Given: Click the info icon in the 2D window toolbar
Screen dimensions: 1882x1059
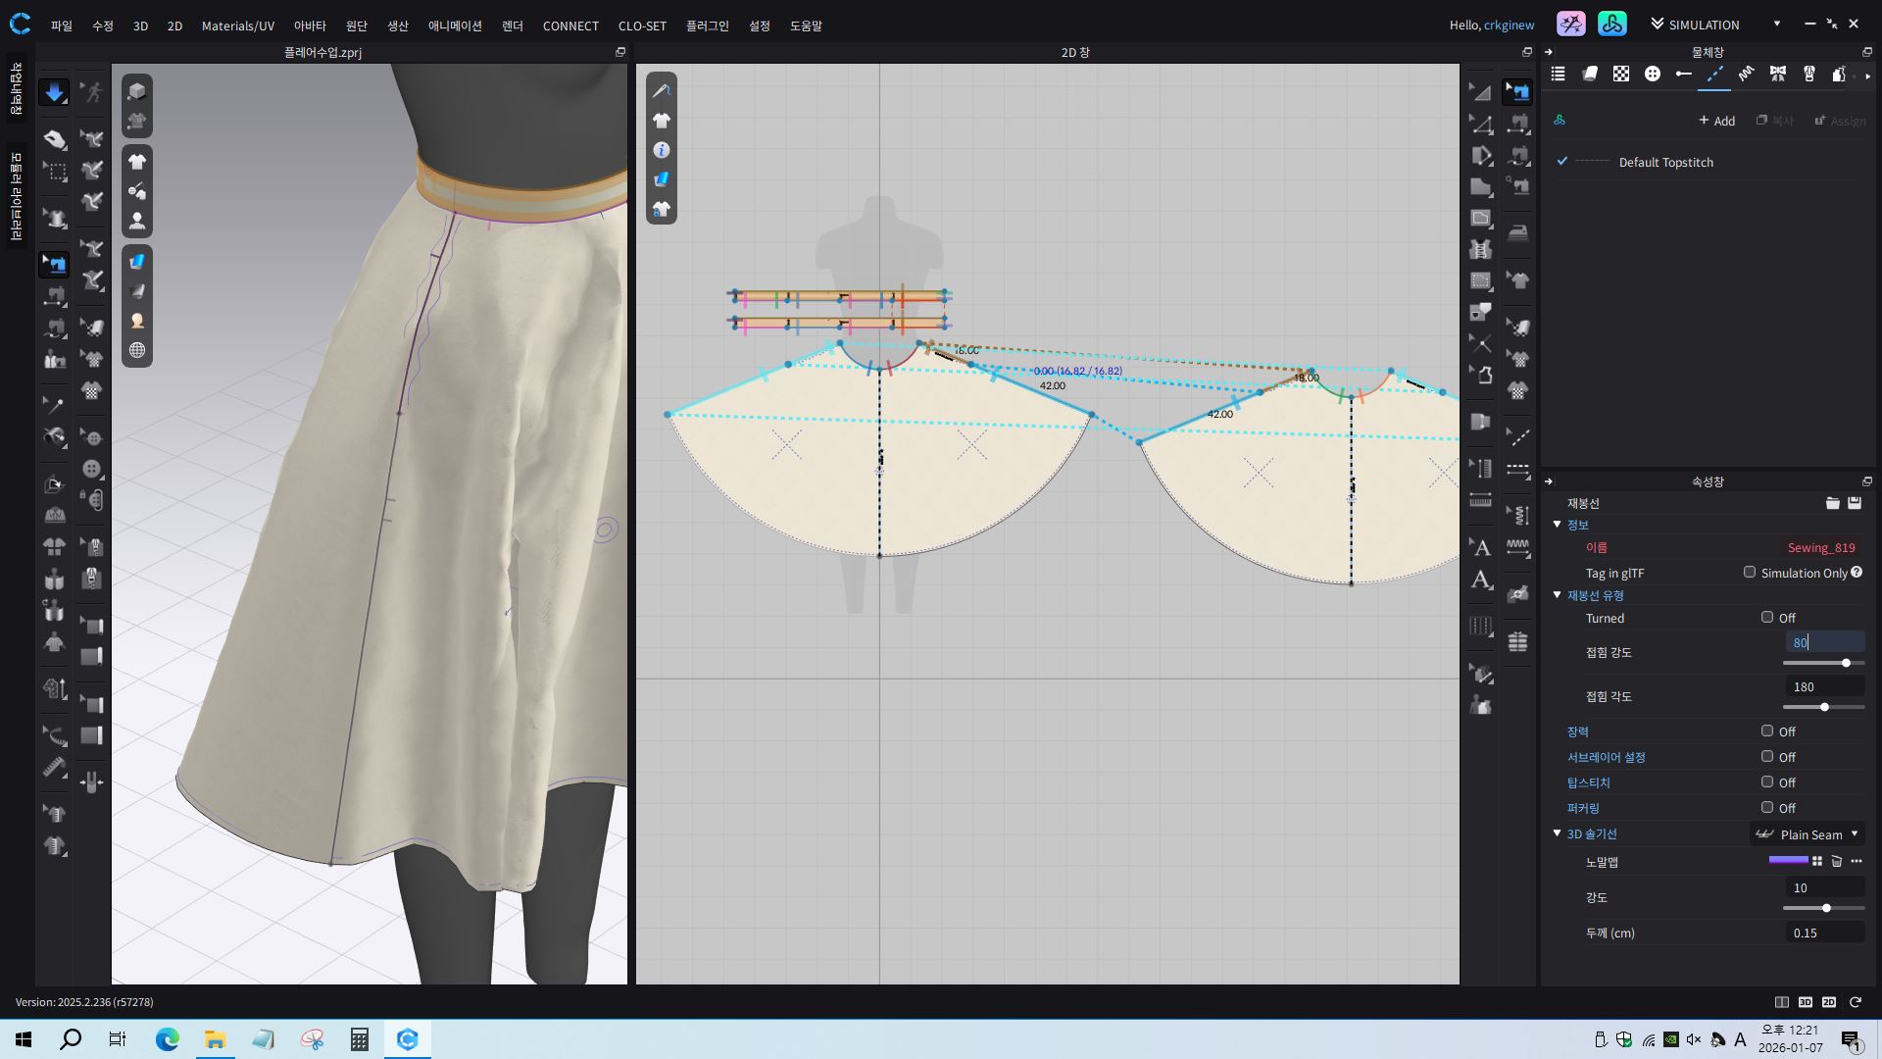Looking at the screenshot, I should 662,150.
